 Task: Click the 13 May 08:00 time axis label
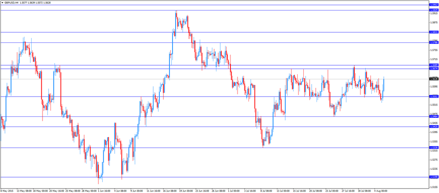pos(24,191)
